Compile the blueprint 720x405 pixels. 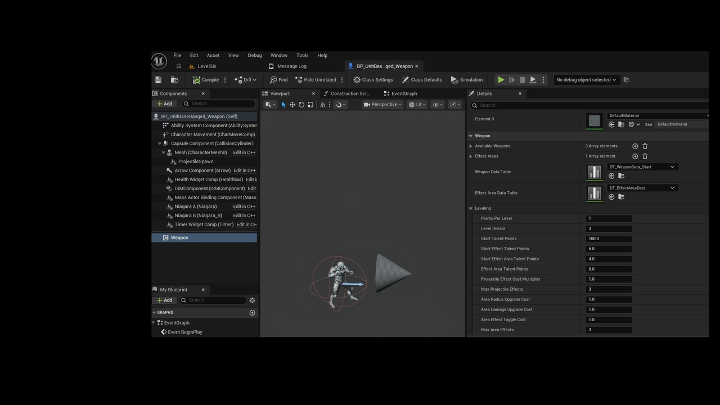(206, 80)
